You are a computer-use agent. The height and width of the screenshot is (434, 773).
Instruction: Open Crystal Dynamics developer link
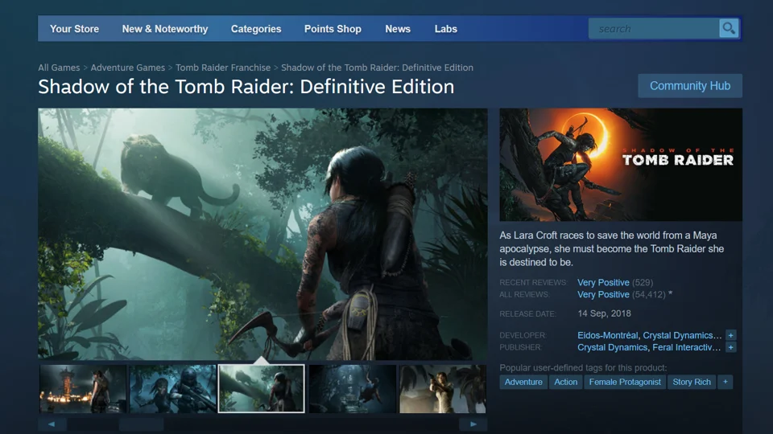click(x=682, y=335)
